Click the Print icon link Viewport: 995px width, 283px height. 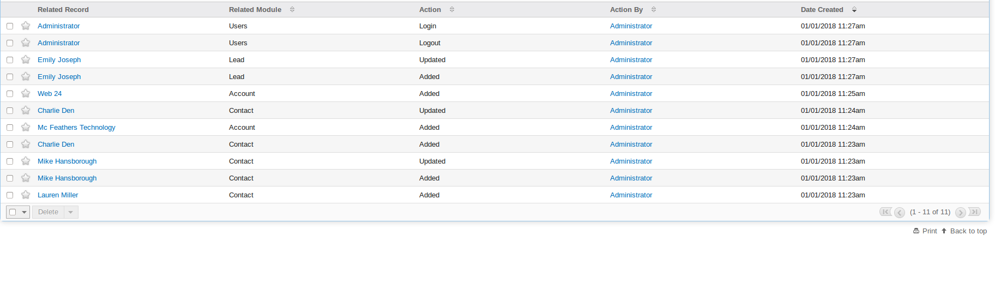coord(925,231)
